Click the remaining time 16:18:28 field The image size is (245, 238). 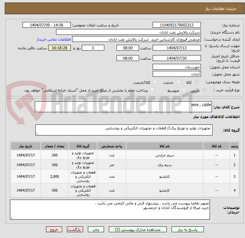click(60, 48)
